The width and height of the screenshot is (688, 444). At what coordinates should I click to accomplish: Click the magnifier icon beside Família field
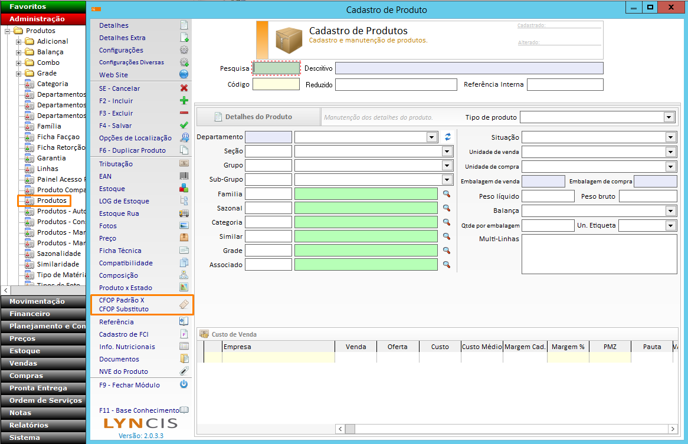pos(447,194)
